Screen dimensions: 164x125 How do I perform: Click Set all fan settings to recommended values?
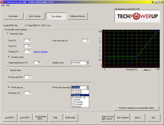click(136, 108)
